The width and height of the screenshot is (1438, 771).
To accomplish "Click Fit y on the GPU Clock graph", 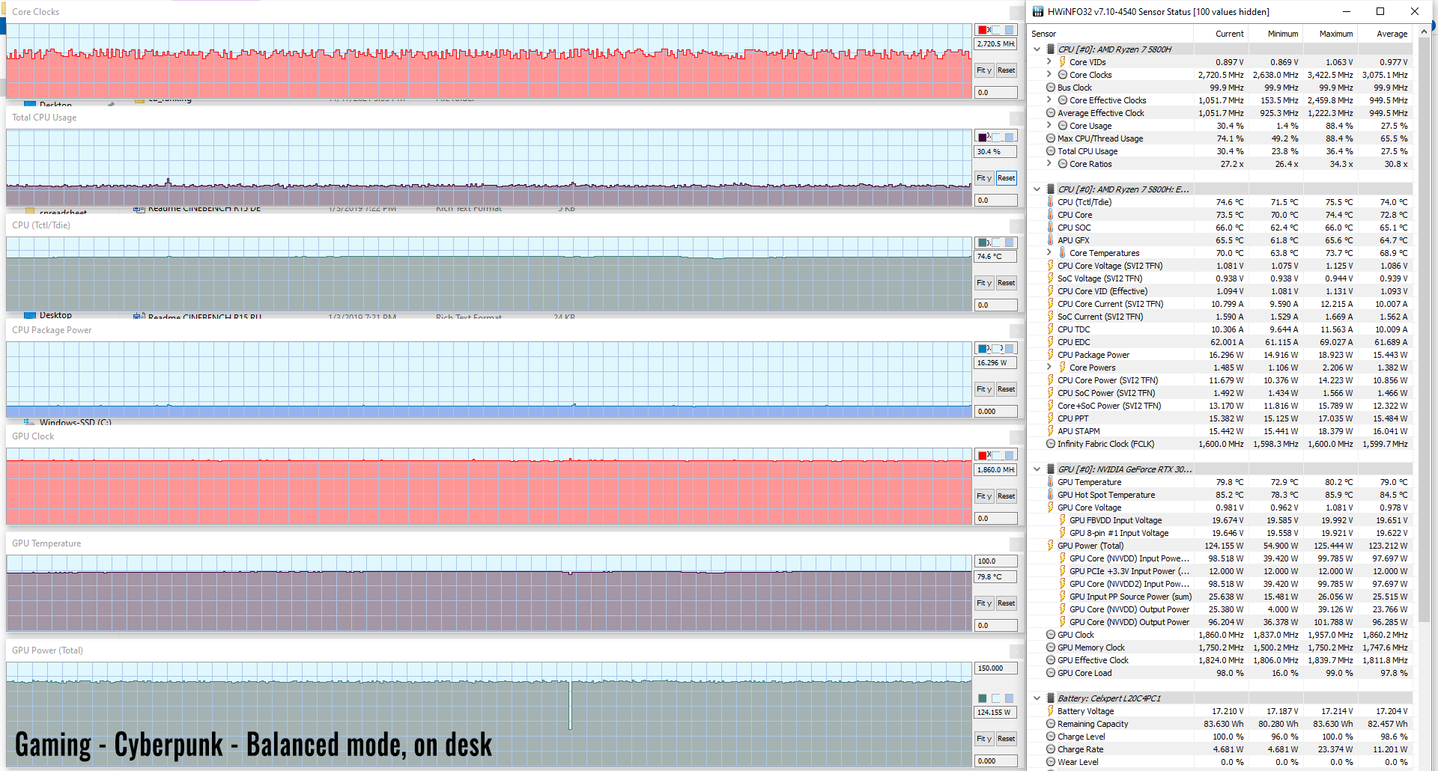I will click(x=983, y=496).
